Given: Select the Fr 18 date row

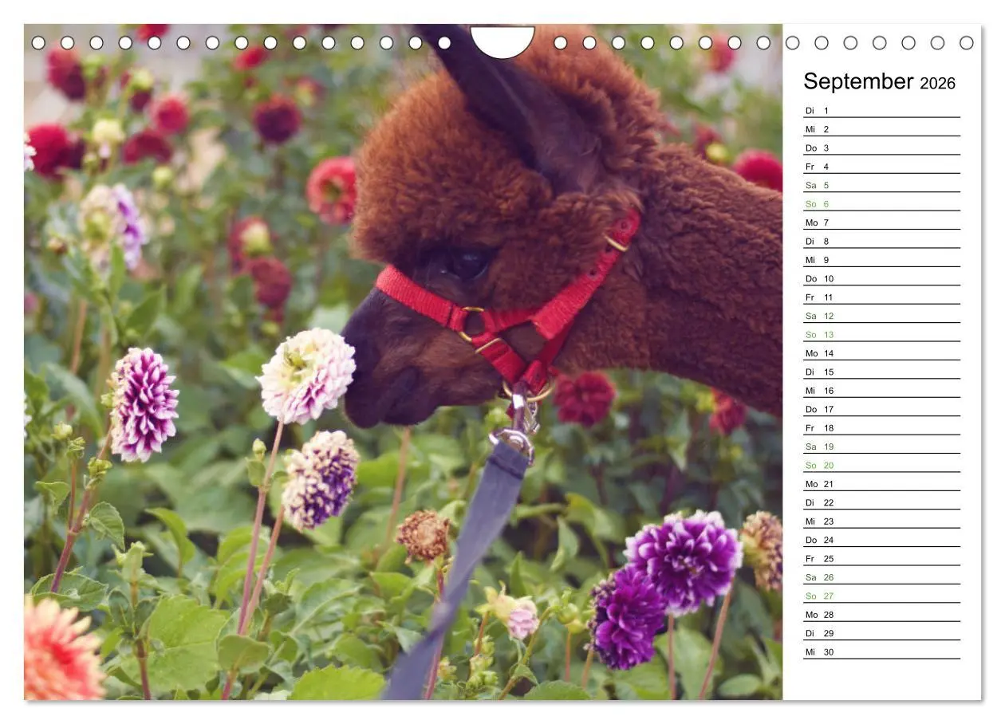Looking at the screenshot, I should point(881,427).
